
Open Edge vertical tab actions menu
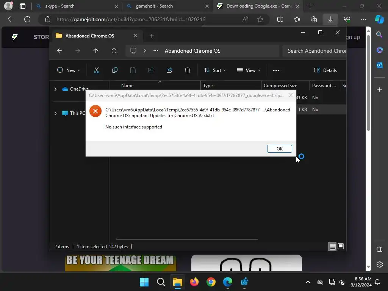[x=23, y=6]
